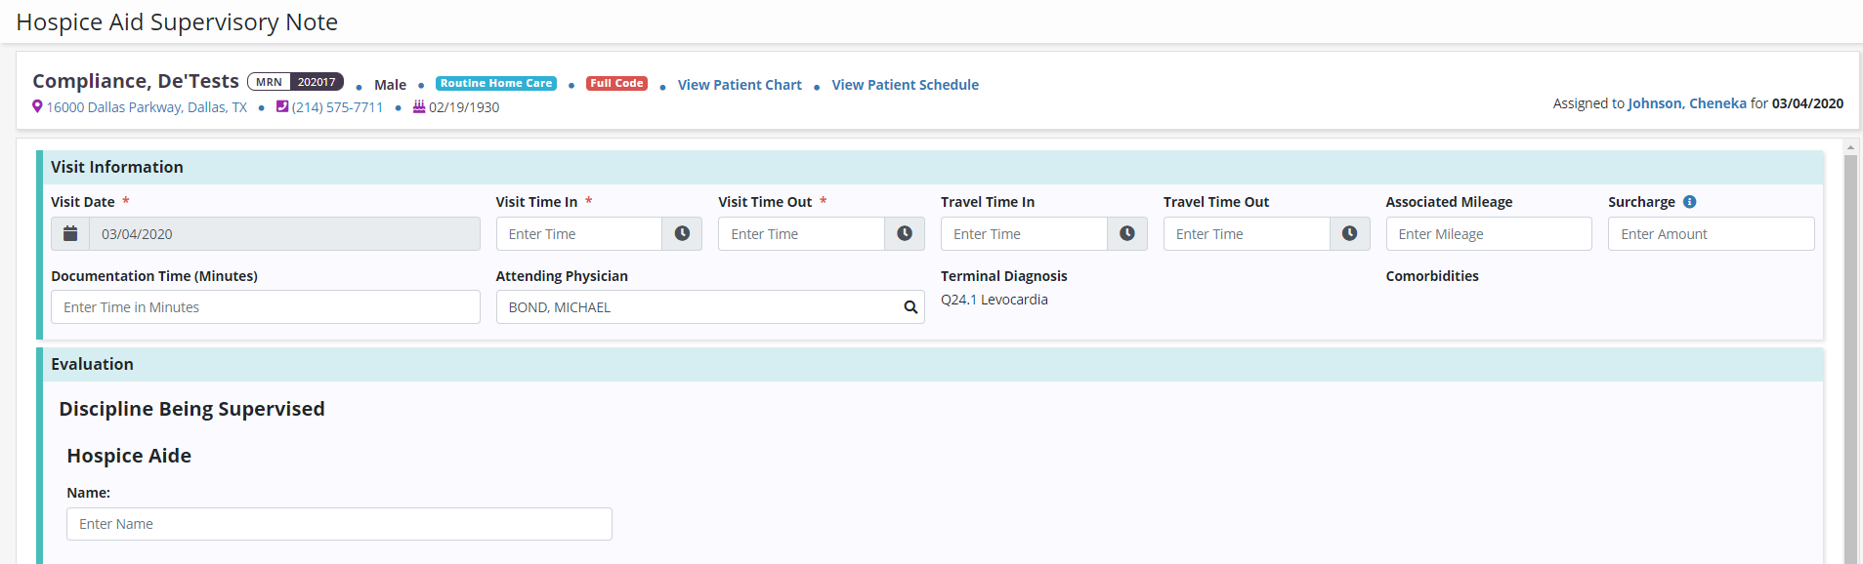This screenshot has height=564, width=1863.
Task: Click the Visit Date calendar icon
Action: pos(70,234)
